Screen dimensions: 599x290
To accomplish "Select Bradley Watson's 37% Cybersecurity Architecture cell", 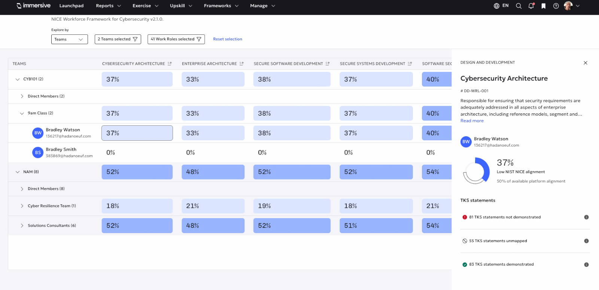I will tap(137, 133).
